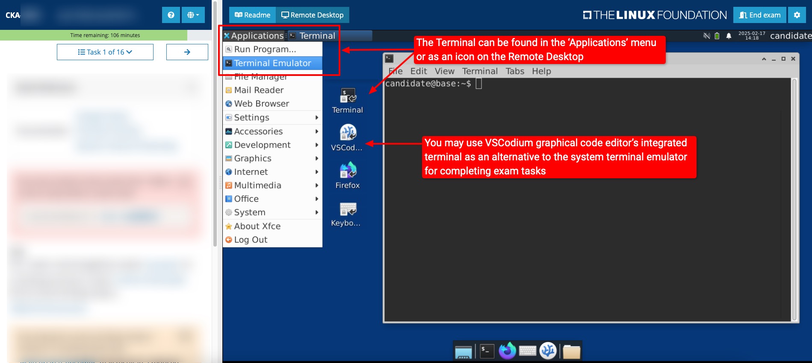Screen dimensions: 812x363
Task: Click the help question mark button
Action: [x=171, y=15]
